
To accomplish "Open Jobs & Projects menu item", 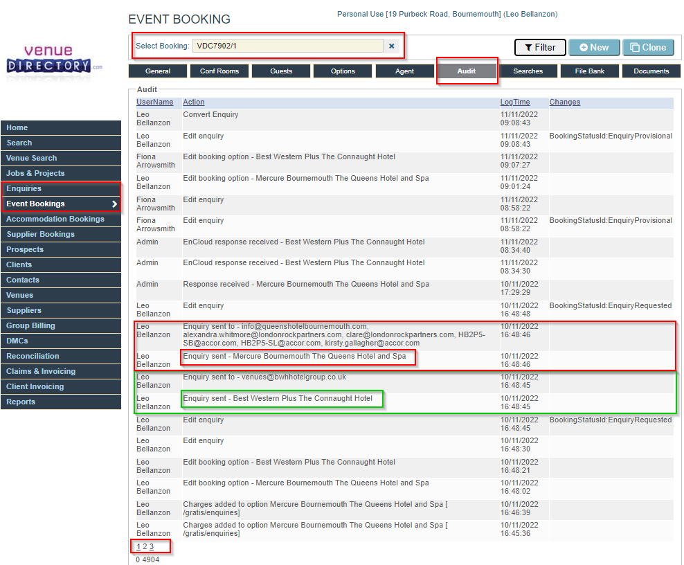I will [x=61, y=173].
